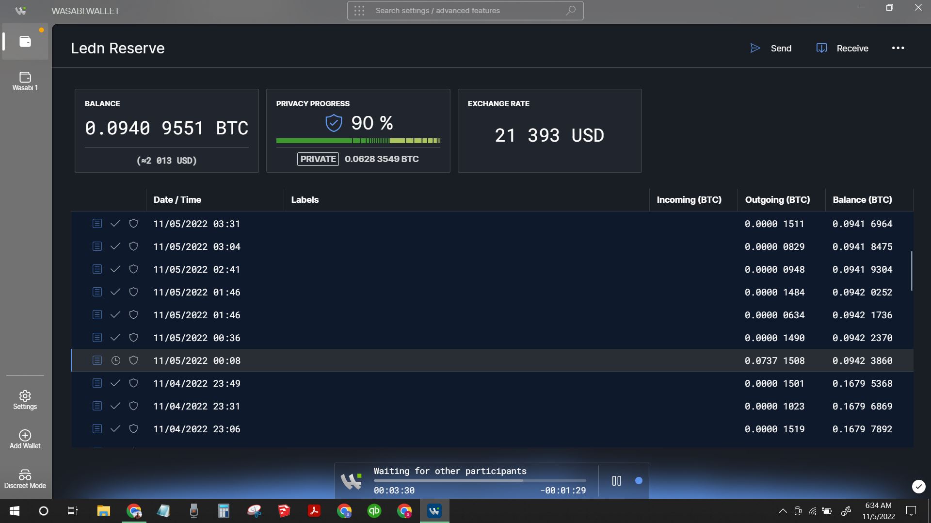
Task: Click confirmed checkmark on 02:41 transaction
Action: pos(115,269)
